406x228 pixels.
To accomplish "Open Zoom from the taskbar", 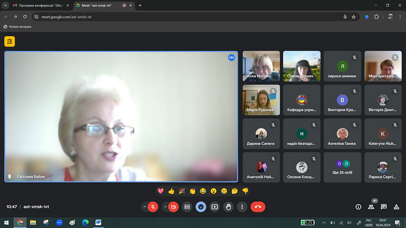I will (x=59, y=223).
